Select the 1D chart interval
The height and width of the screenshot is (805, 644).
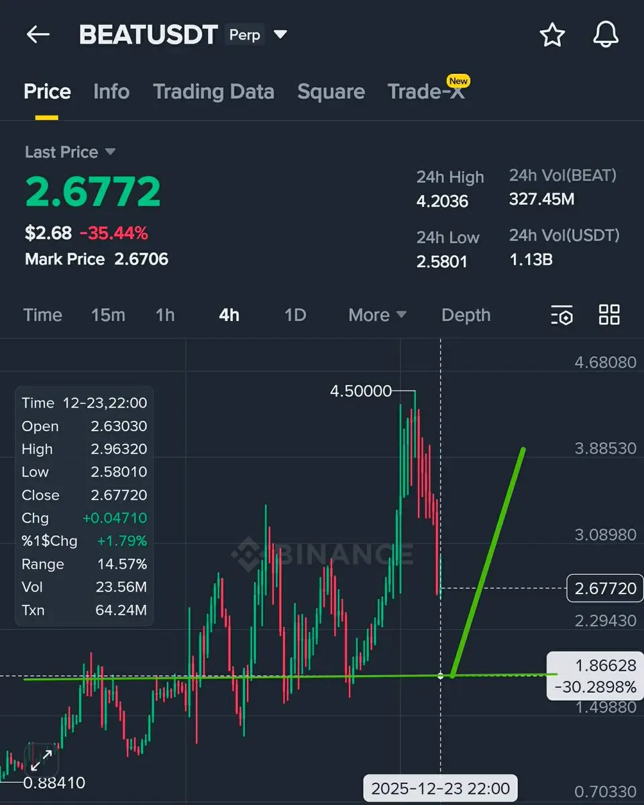pos(295,315)
